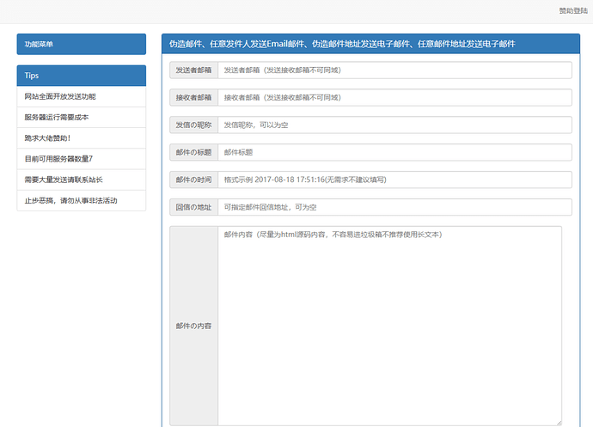The height and width of the screenshot is (427, 593).
Task: Click into the 邮件の标题 text field
Action: point(394,152)
